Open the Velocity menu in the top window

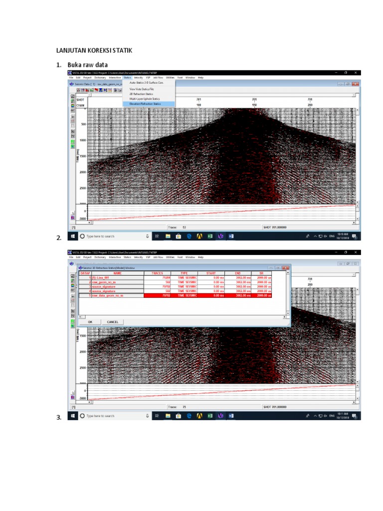pyautogui.click(x=138, y=78)
